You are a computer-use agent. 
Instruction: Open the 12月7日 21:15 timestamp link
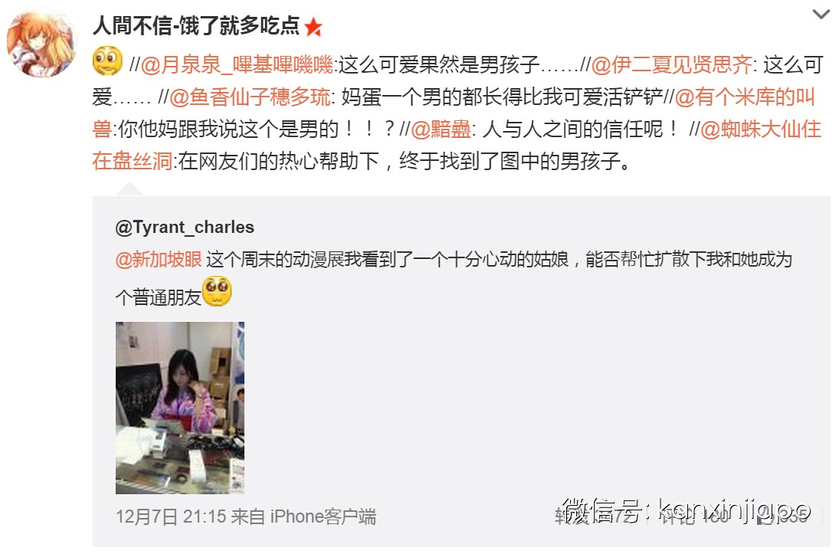(171, 517)
